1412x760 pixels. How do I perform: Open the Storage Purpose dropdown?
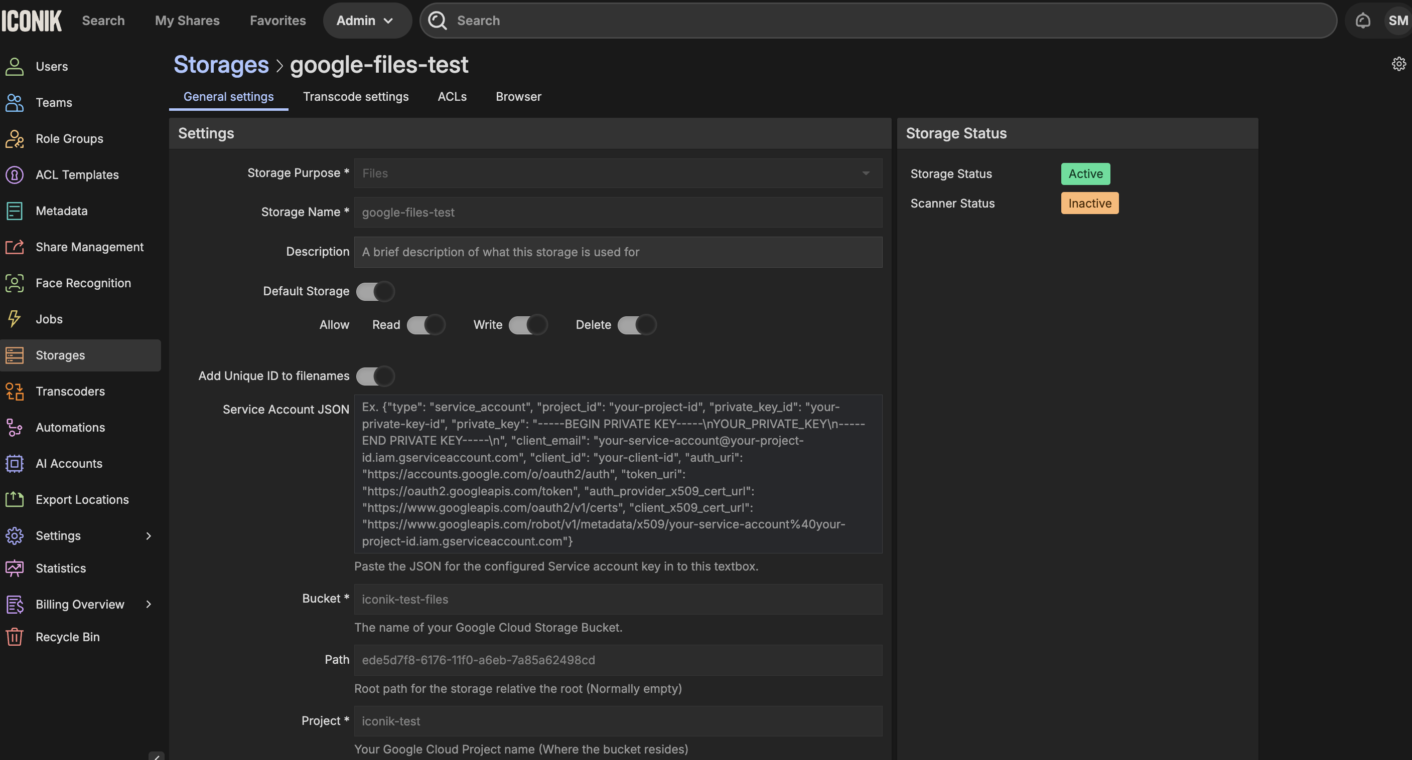[618, 173]
